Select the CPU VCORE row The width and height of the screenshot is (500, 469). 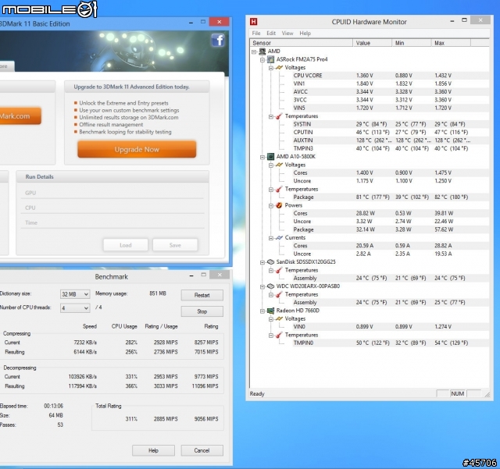click(391, 76)
